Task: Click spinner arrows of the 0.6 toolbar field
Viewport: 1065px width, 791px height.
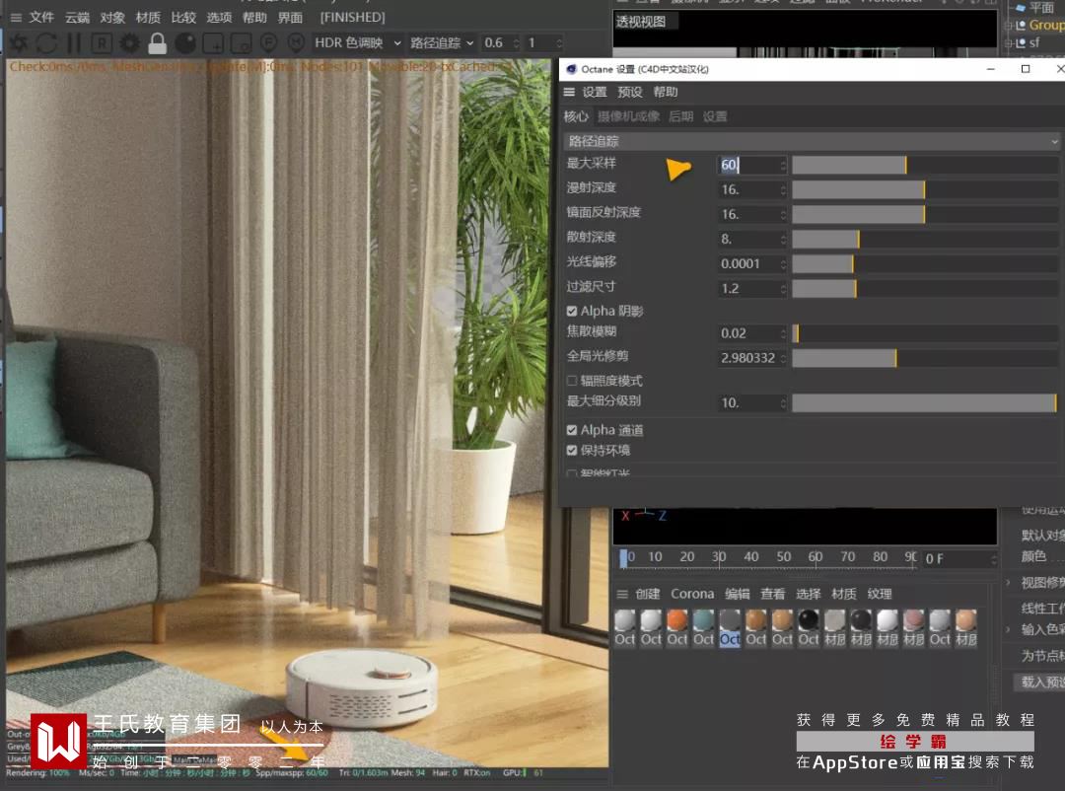Action: point(516,42)
